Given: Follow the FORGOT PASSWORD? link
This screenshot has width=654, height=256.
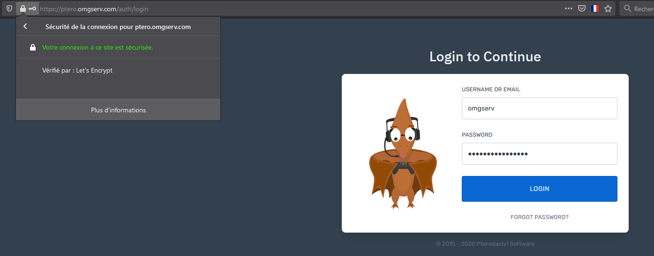Looking at the screenshot, I should click(x=539, y=217).
